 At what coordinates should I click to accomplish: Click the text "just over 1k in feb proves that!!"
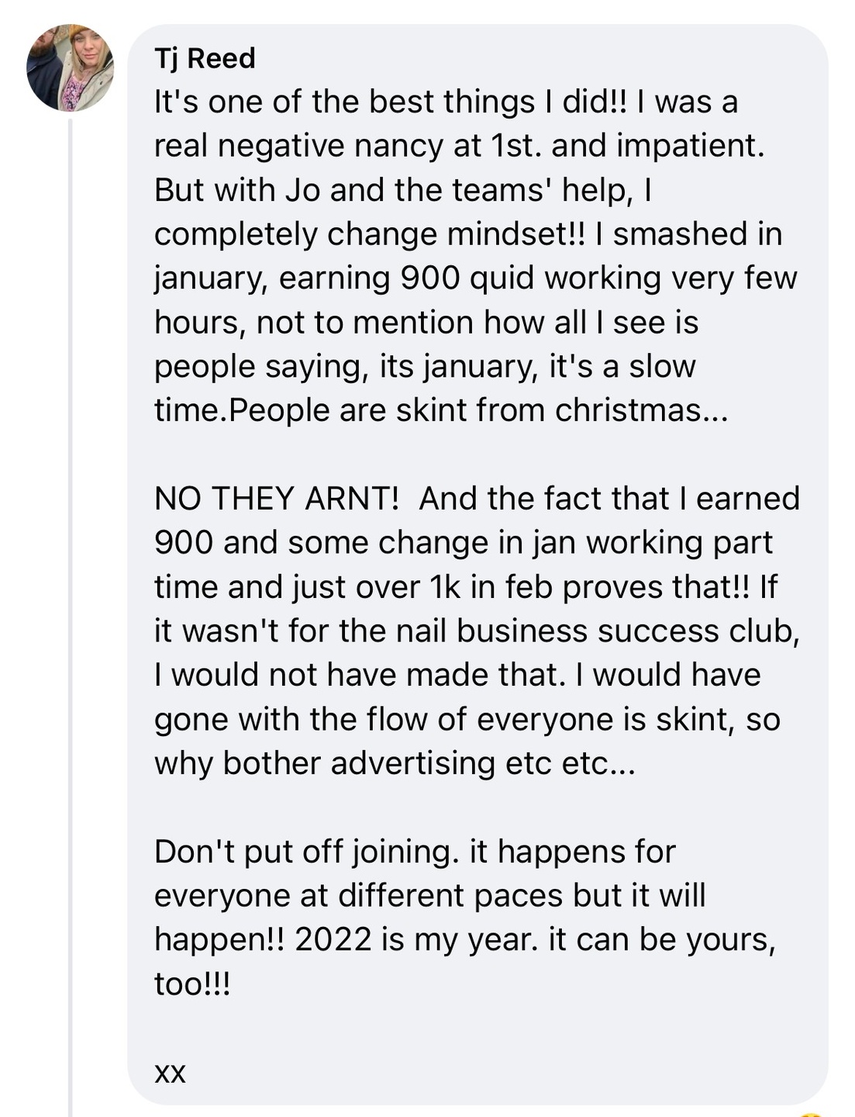(x=522, y=587)
